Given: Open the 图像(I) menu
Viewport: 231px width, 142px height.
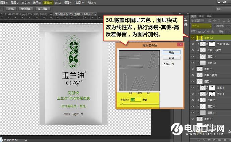Looking at the screenshot, I should point(4,3).
